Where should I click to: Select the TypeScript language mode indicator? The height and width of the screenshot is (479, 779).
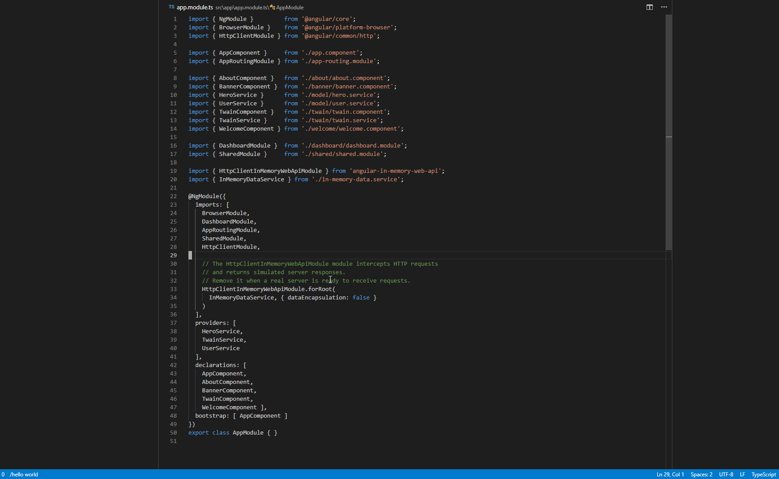(x=763, y=474)
